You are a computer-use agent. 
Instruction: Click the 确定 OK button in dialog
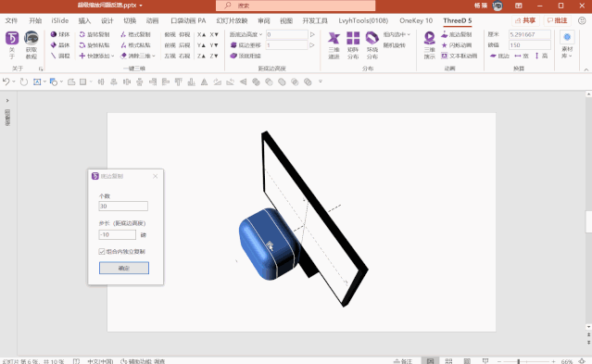(x=124, y=268)
